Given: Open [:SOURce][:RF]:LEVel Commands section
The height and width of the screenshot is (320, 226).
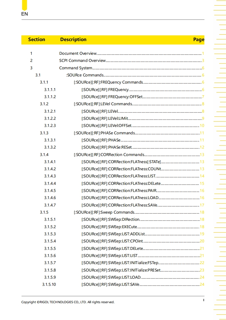Looking at the screenshot, I should coord(103,104).
